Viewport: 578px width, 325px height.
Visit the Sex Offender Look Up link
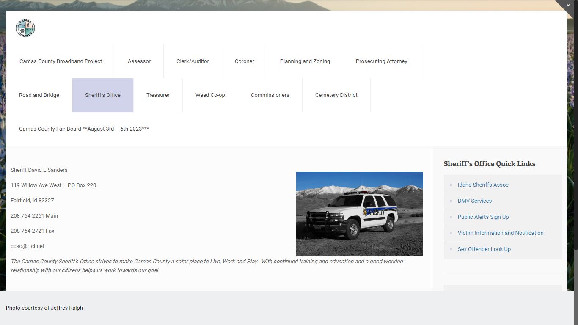(484, 249)
